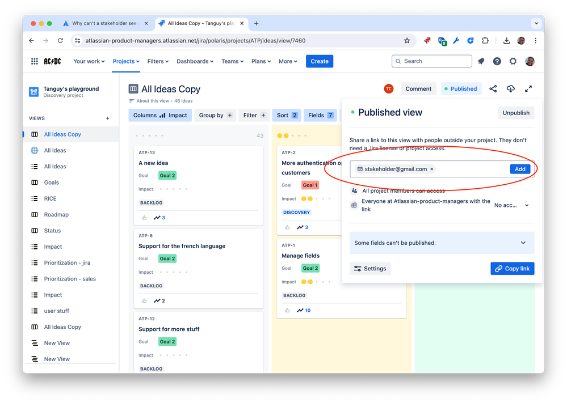
Task: Expand Your work dropdown
Action: (89, 61)
